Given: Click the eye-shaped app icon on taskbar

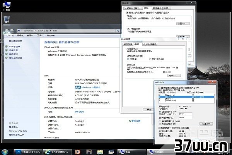Looking at the screenshot, I should pyautogui.click(x=78, y=152).
